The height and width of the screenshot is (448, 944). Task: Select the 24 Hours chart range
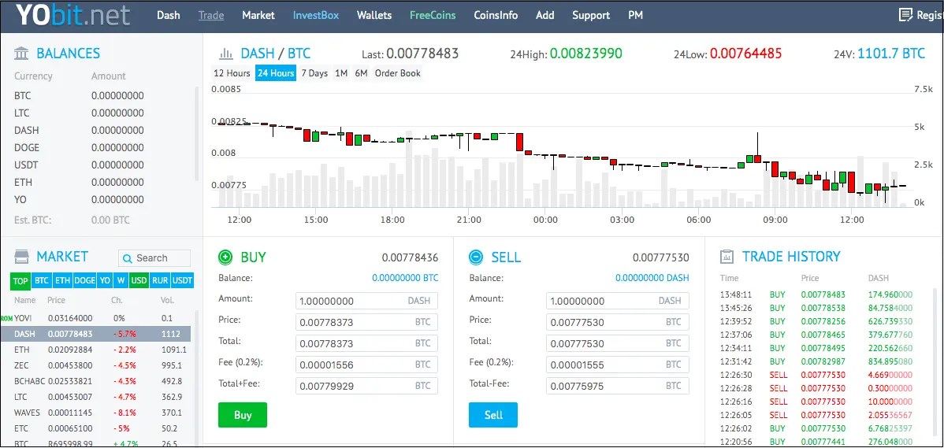tap(276, 73)
